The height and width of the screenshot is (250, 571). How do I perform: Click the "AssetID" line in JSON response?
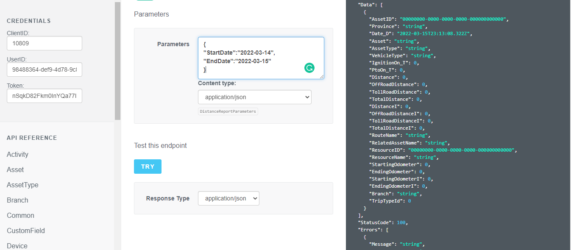(x=439, y=19)
